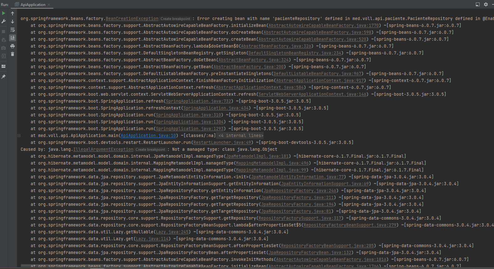The height and width of the screenshot is (269, 494).
Task: Click the debug bug rerun icon
Action: click(4, 40)
